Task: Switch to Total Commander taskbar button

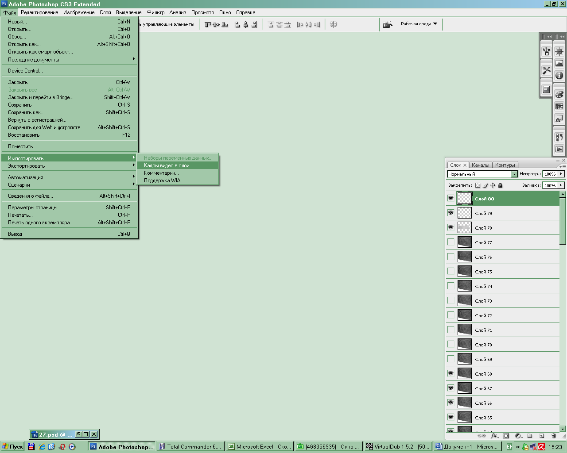Action: point(190,447)
